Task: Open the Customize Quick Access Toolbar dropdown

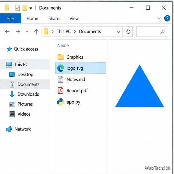Action: [31, 8]
